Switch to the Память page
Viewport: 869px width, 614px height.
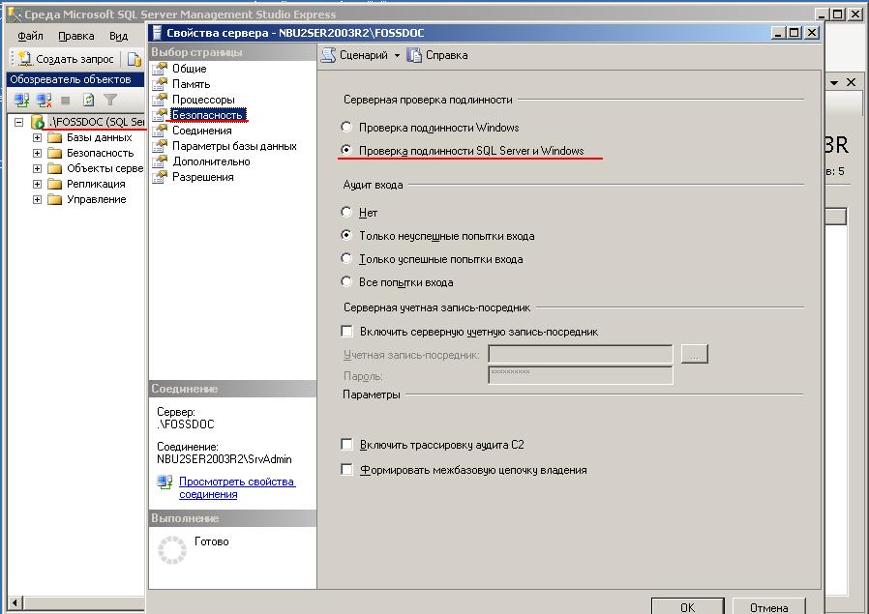(192, 84)
